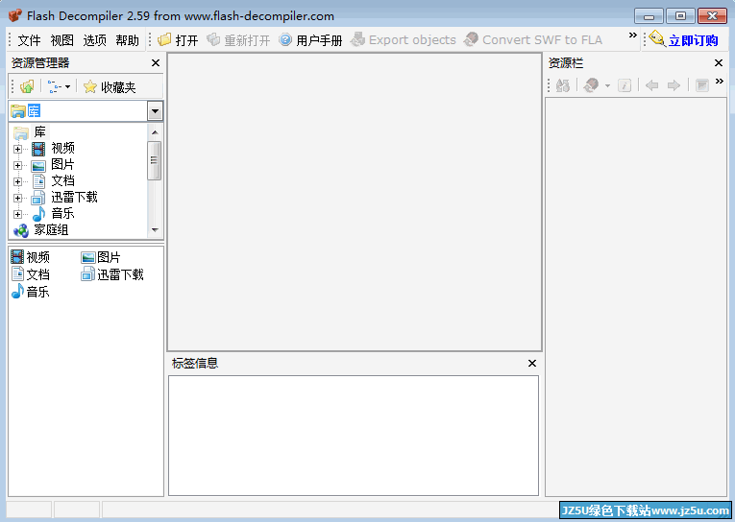Open the 库 location combo box arrow
Viewport: 735px width, 522px height.
pos(155,111)
